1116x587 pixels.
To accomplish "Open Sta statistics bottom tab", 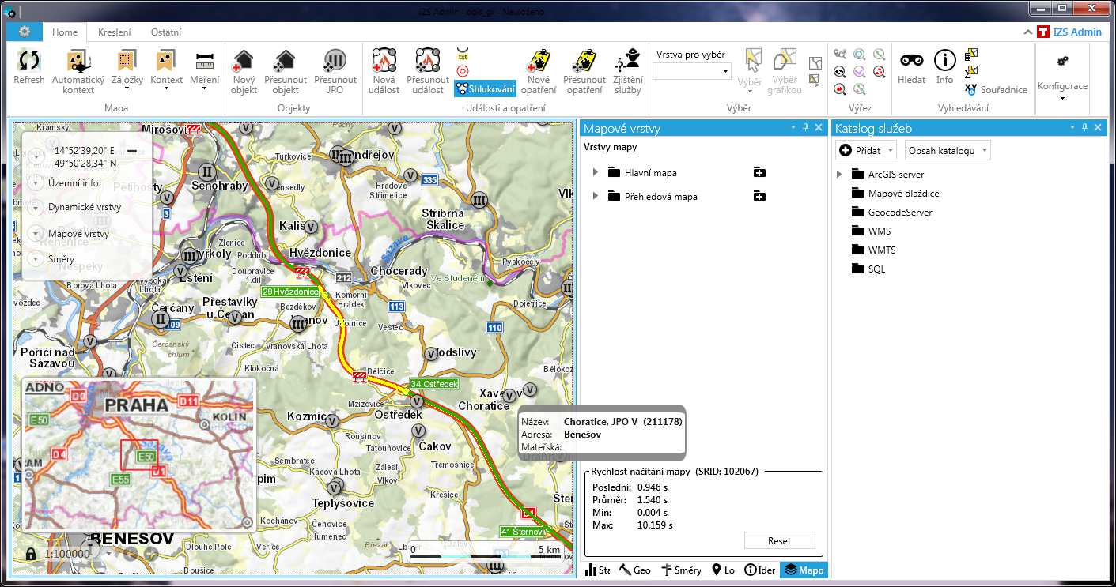I will coord(597,570).
